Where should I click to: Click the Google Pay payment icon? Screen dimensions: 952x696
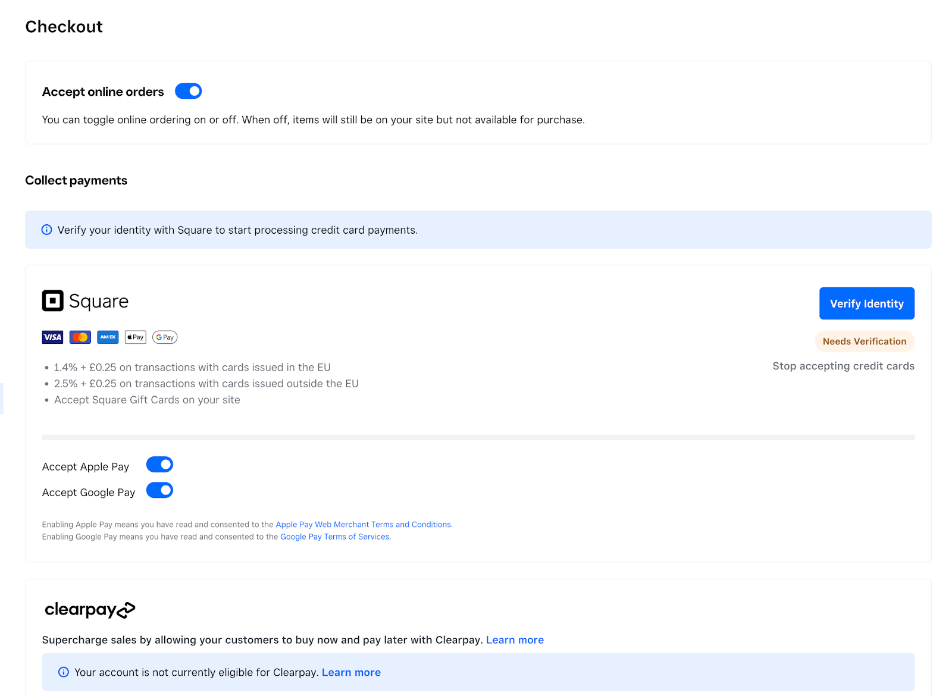(x=164, y=337)
